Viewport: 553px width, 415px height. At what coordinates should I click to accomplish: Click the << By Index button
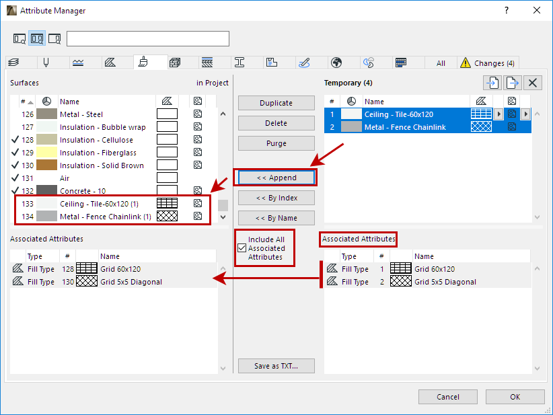click(x=276, y=198)
